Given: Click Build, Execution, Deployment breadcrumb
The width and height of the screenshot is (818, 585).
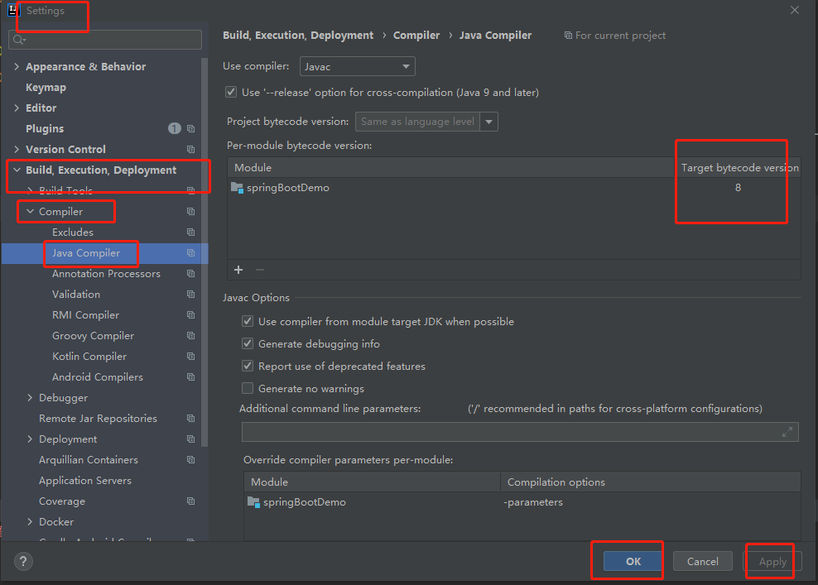Looking at the screenshot, I should tap(298, 36).
